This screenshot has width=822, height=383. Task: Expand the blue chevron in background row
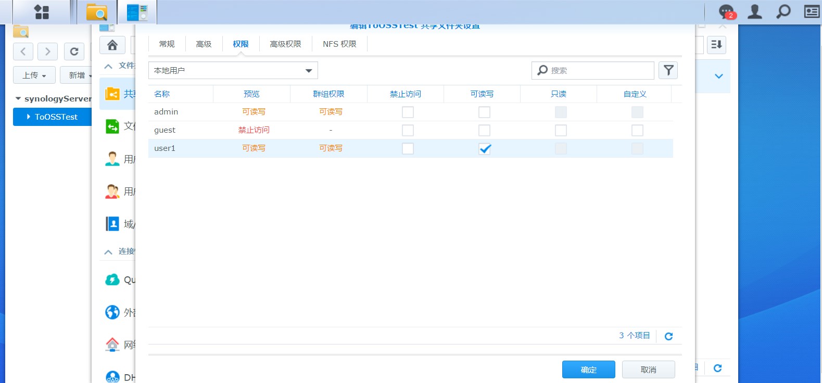pyautogui.click(x=719, y=76)
